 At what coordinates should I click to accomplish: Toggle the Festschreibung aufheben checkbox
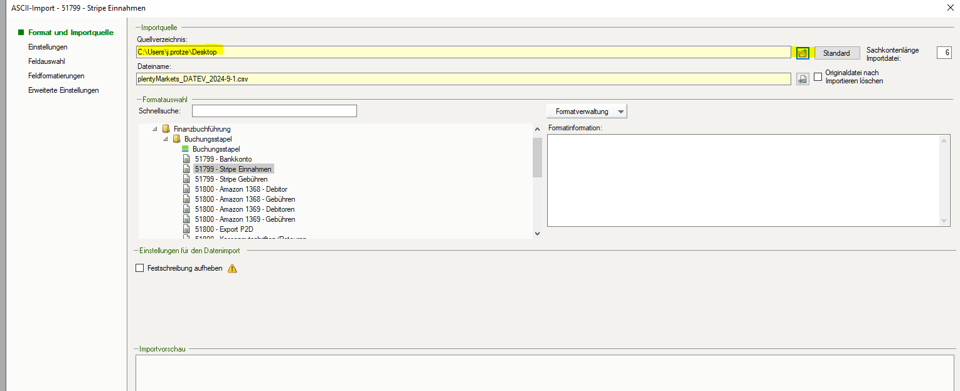pos(140,268)
